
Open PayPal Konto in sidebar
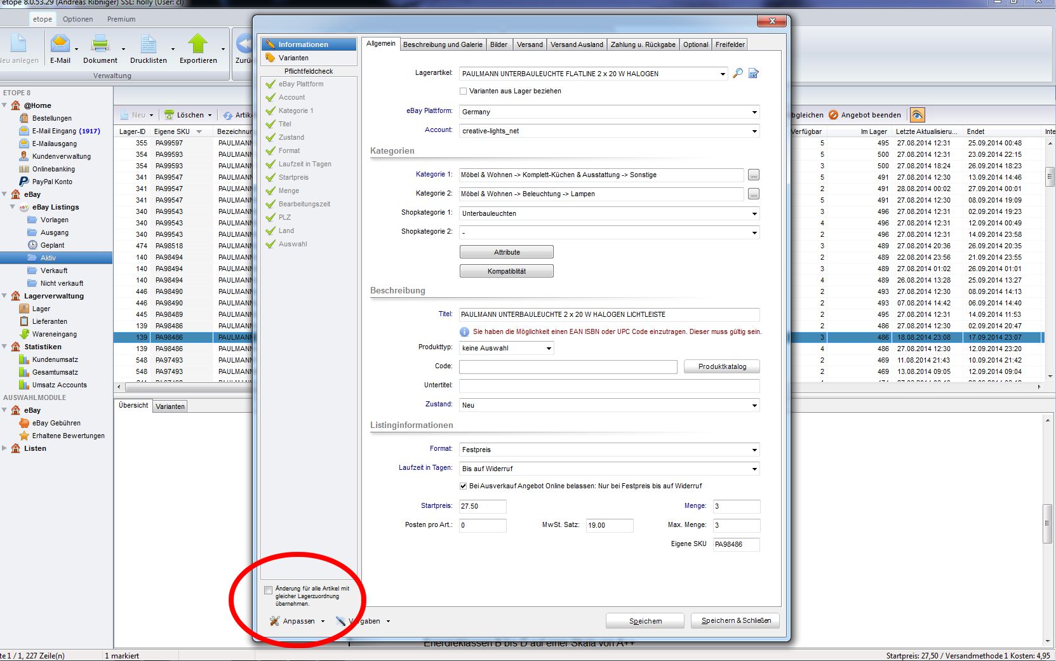[x=52, y=182]
